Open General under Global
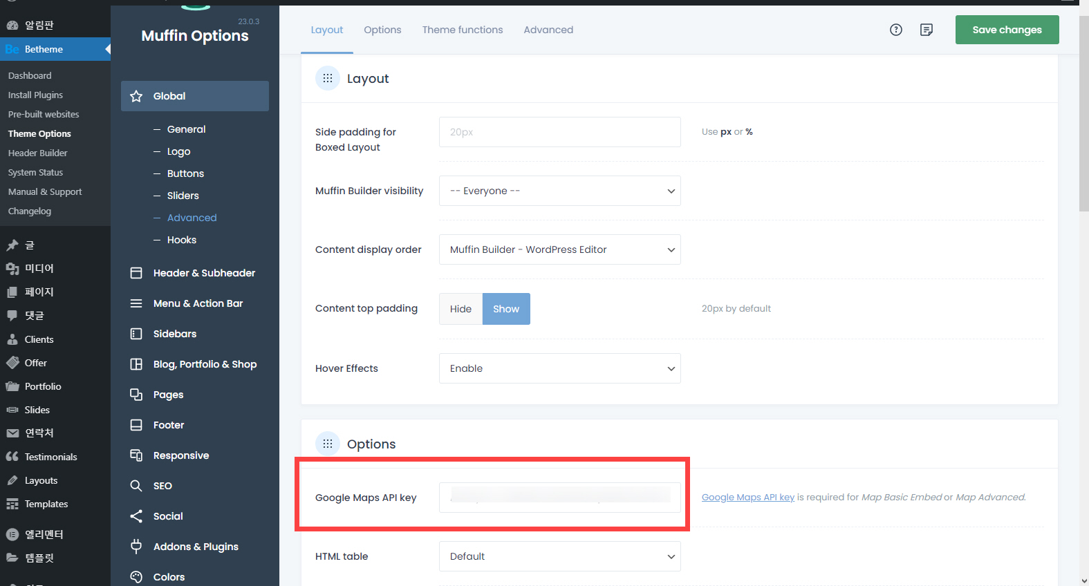 (x=186, y=129)
